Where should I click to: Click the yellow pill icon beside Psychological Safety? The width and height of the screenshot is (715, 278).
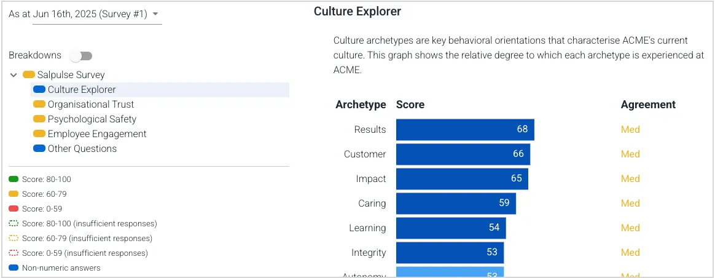point(39,119)
